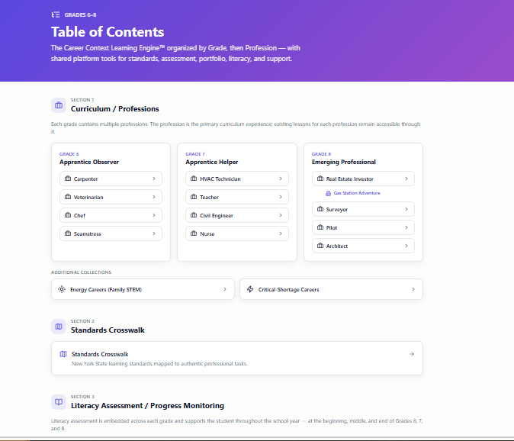Click the Section 3 open-book icon

tap(59, 402)
